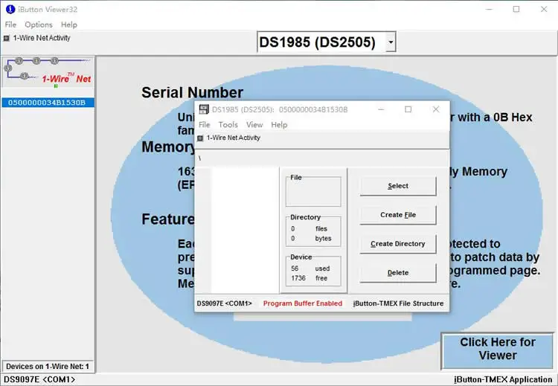Viewport: 558px width, 386px height.
Task: Click 'Program Buffer Enabled' status text
Action: (x=303, y=303)
